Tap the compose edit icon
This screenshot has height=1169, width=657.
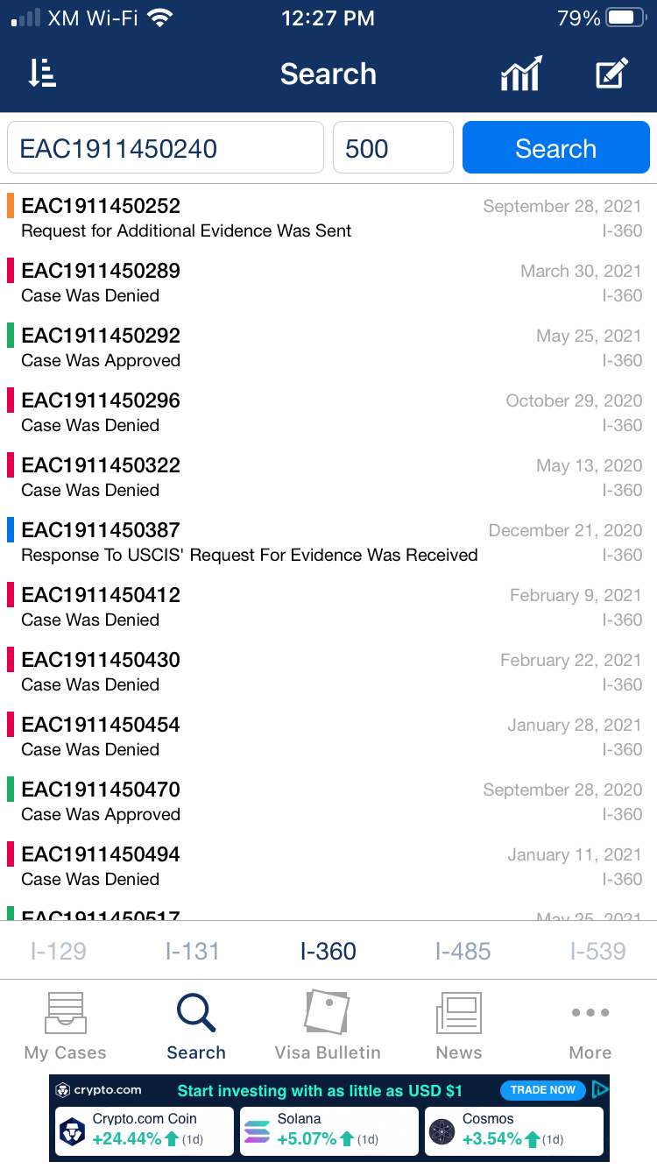tap(611, 74)
